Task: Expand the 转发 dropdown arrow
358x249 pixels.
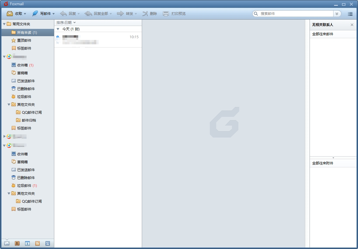Action: pos(136,14)
